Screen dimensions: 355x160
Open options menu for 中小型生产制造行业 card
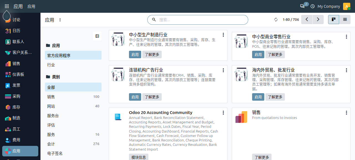pos(223,35)
